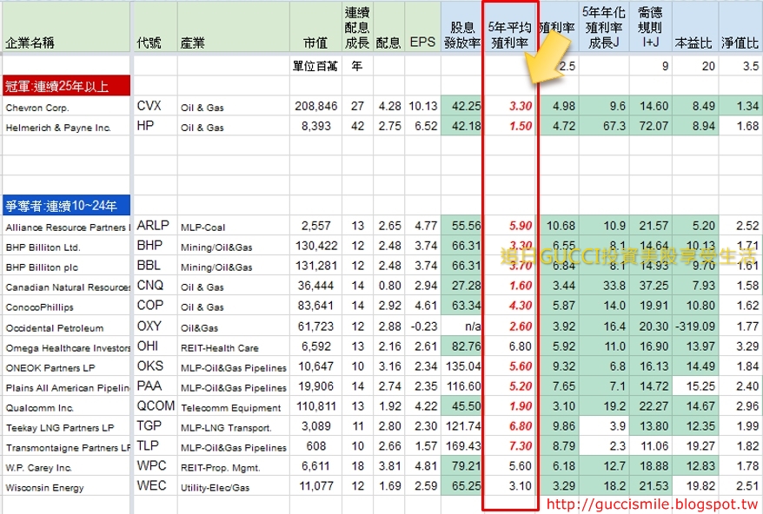Click the 代號 column header cell
This screenshot has height=514, width=763.
point(156,27)
